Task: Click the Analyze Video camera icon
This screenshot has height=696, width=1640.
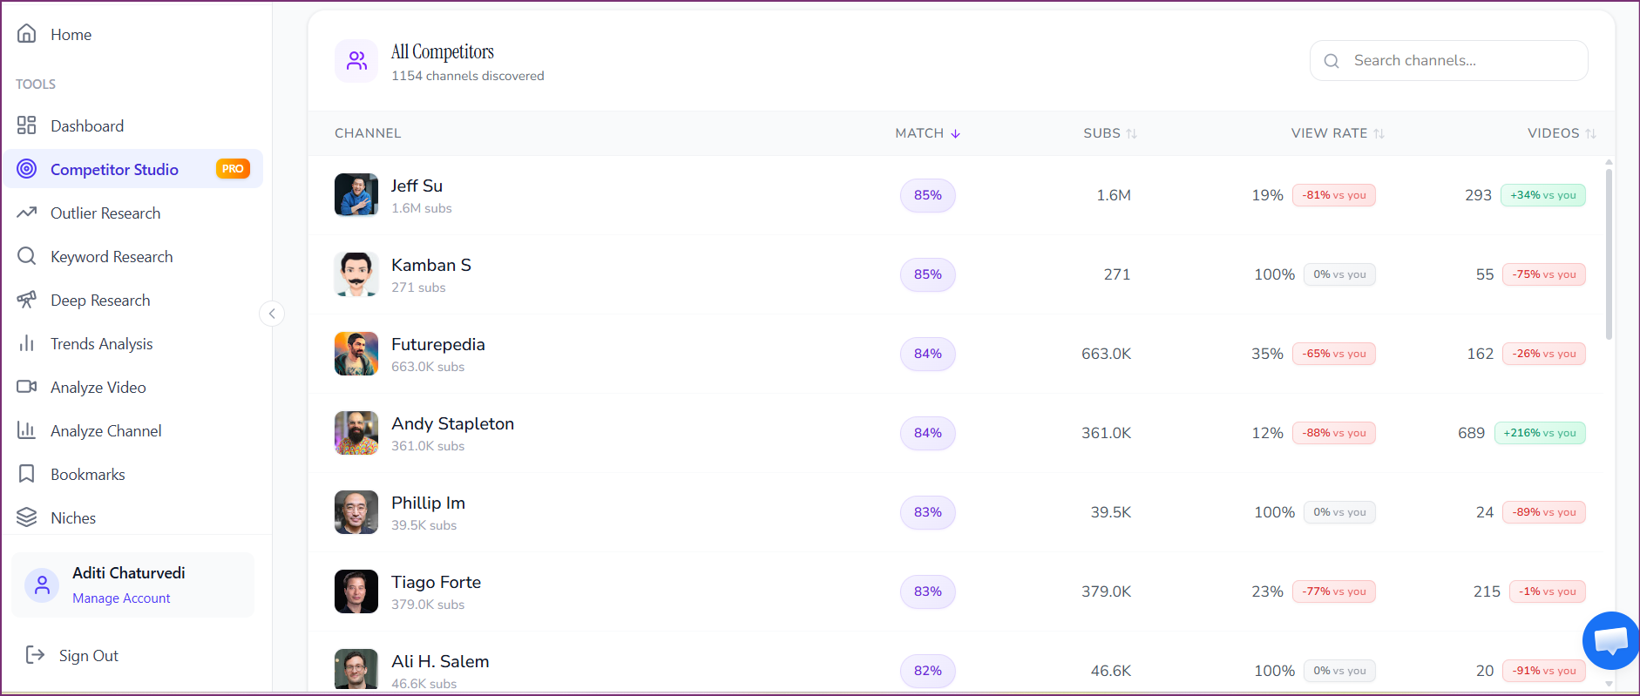Action: [x=26, y=387]
